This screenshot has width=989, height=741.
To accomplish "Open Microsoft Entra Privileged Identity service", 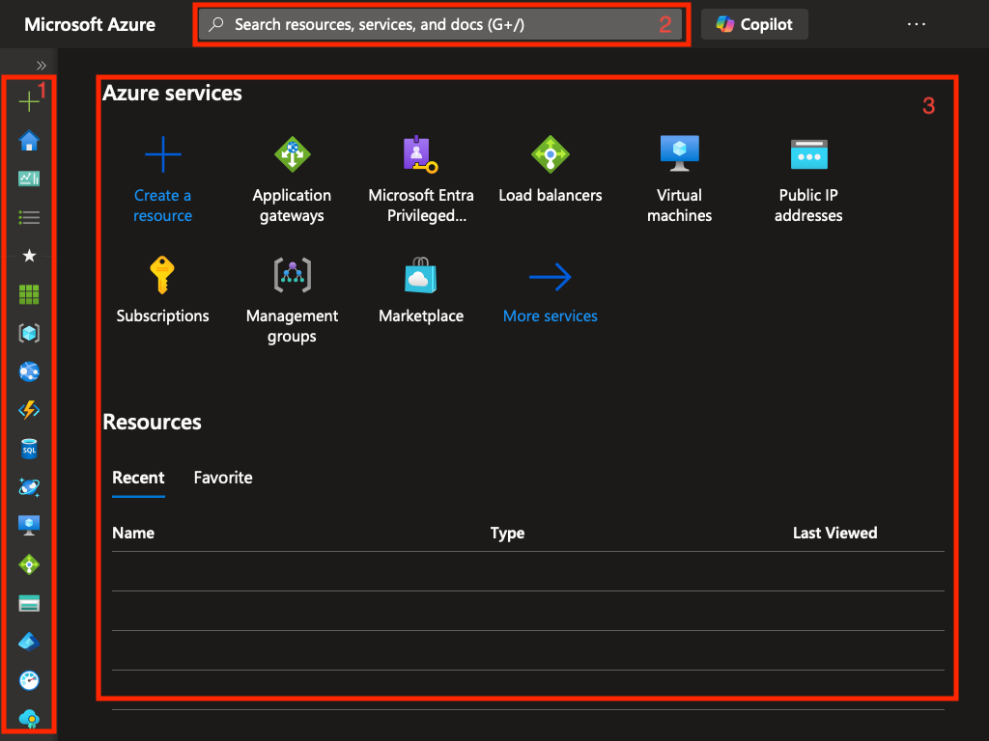I will [421, 154].
